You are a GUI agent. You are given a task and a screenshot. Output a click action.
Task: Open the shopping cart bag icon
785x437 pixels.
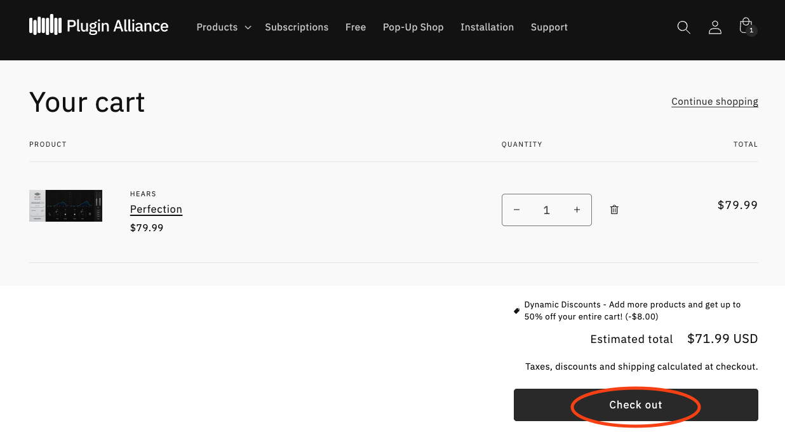coord(746,27)
